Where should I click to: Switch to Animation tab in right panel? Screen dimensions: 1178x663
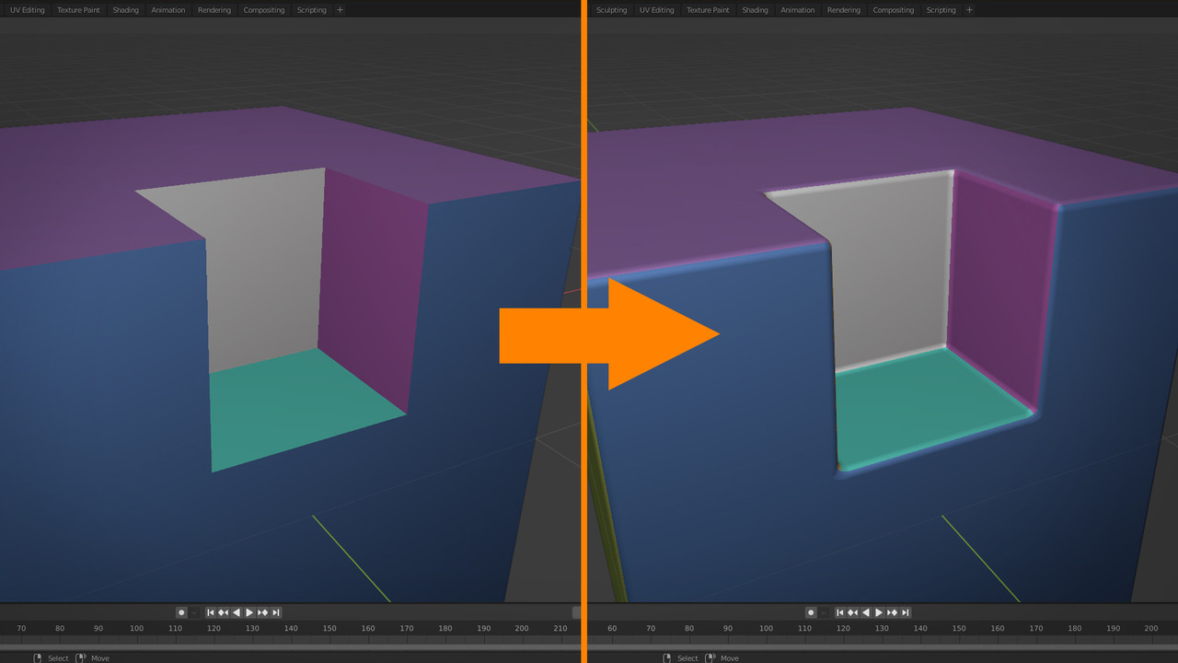click(798, 10)
